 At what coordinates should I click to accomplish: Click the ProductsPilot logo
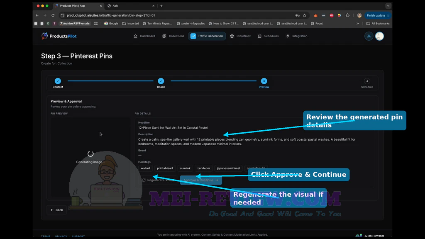(x=59, y=36)
